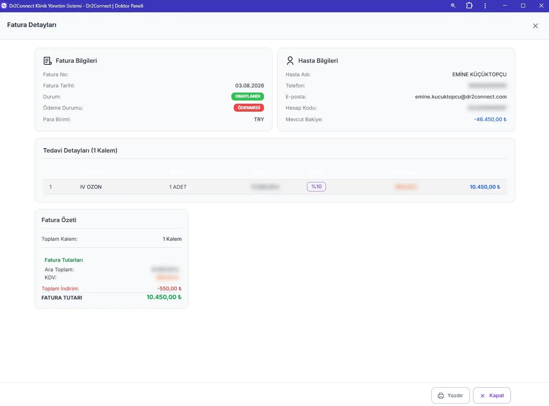This screenshot has height=406, width=549.
Task: Open the three-dot menu in title bar
Action: [485, 6]
